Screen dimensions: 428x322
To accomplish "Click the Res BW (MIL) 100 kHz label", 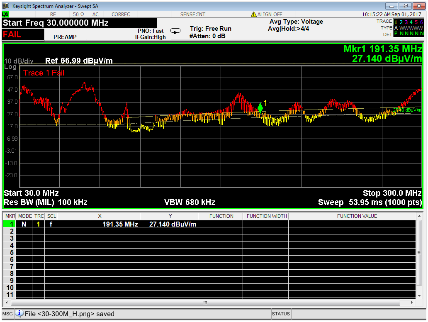I will pyautogui.click(x=45, y=202).
